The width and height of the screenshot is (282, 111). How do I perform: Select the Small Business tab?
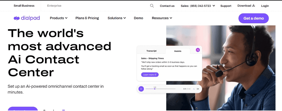coord(24,6)
